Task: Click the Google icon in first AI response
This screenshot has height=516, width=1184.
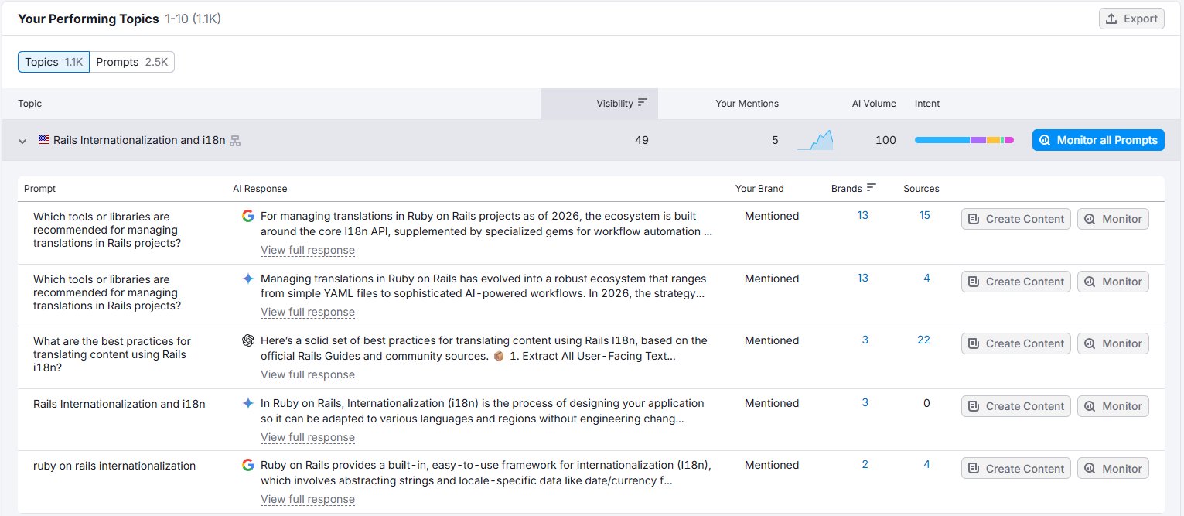Action: click(x=248, y=217)
